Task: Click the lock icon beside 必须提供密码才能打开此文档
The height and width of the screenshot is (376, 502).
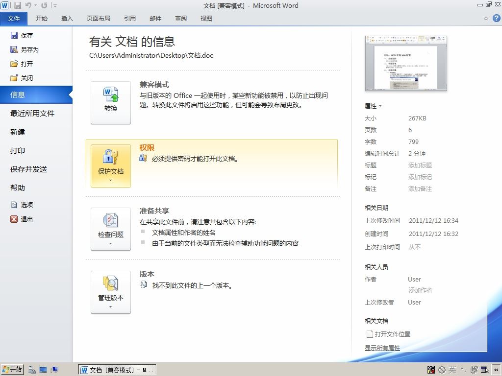Action: [143, 158]
